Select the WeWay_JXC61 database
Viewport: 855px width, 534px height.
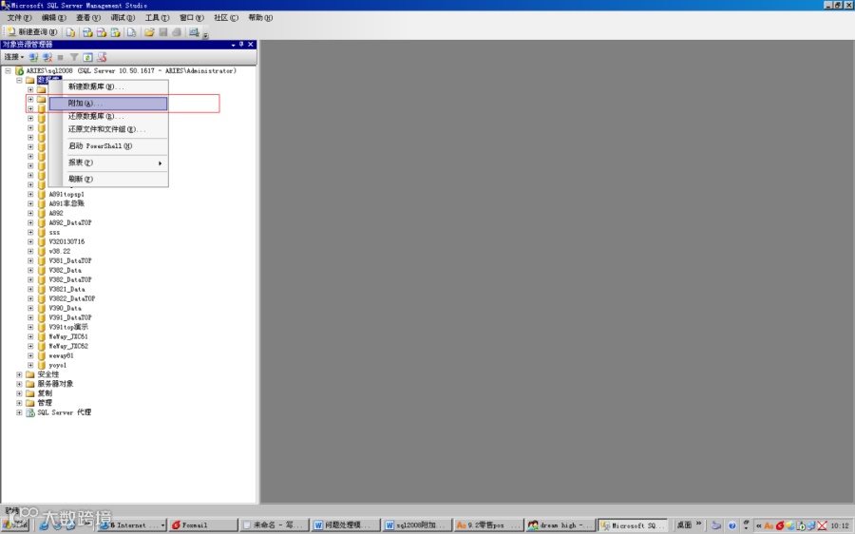[68, 336]
